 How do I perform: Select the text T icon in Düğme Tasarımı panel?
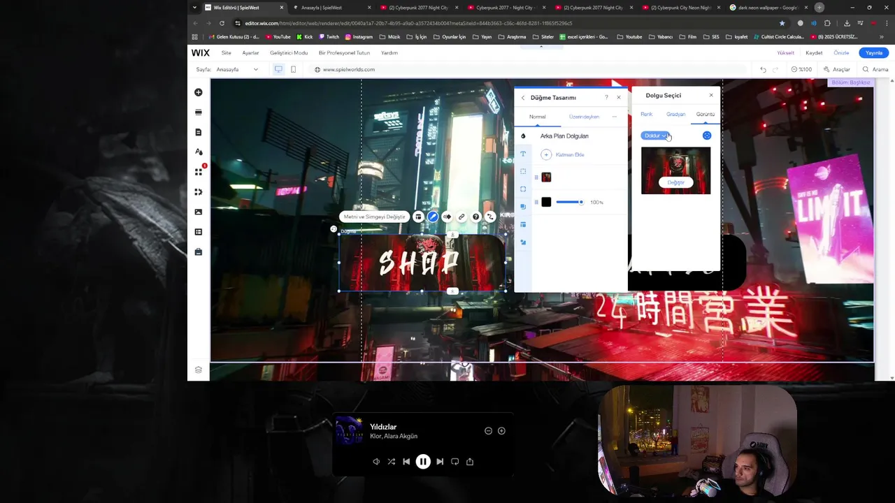pos(523,154)
